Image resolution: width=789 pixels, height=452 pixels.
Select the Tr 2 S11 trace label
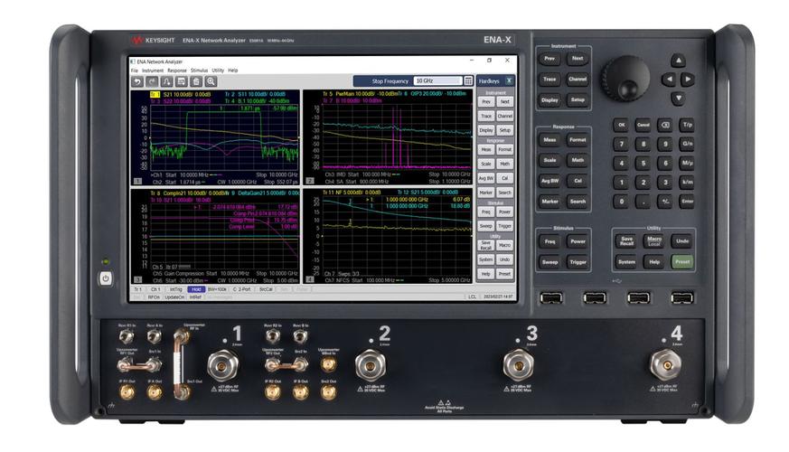255,94
